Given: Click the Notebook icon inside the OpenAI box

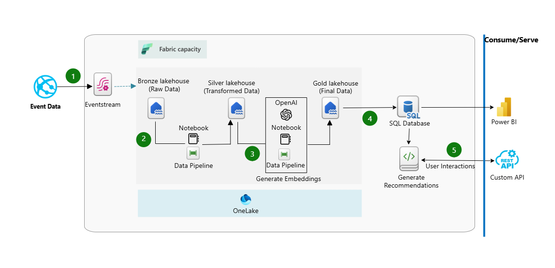Looking at the screenshot, I should click(286, 139).
